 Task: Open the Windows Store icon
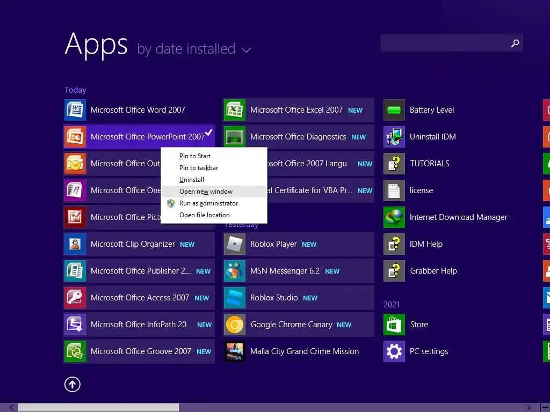394,325
